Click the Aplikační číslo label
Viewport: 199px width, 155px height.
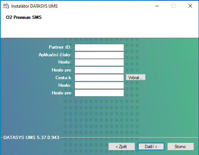(x=55, y=55)
